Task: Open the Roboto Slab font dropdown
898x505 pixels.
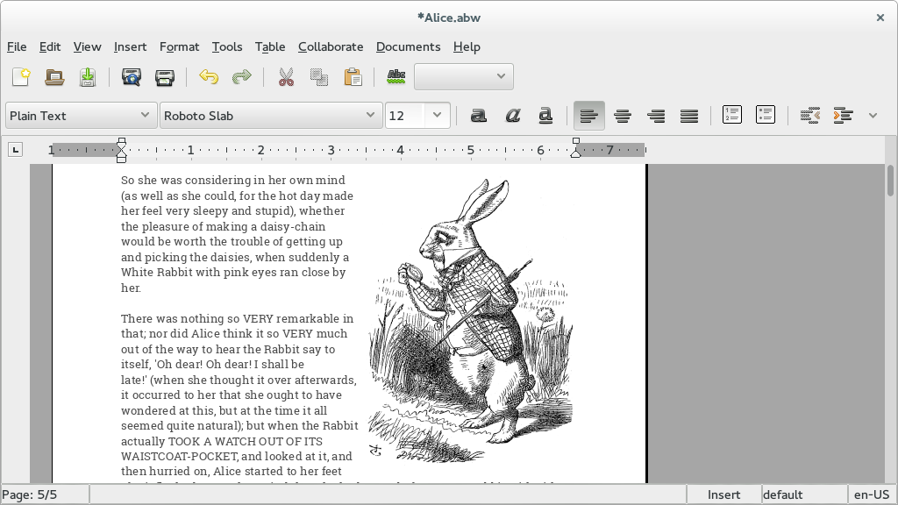Action: coord(271,116)
